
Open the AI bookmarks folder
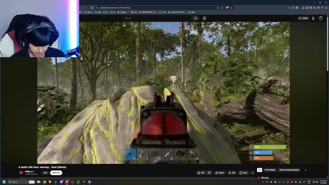(x=113, y=12)
